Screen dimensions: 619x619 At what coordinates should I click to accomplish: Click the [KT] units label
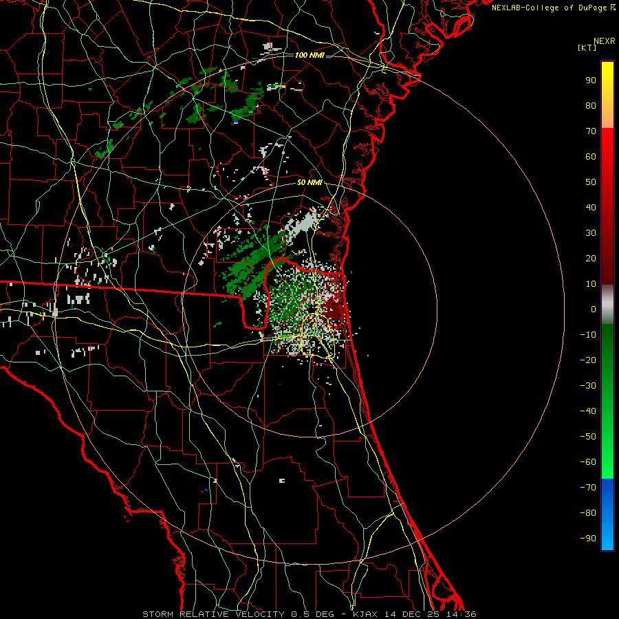[587, 47]
